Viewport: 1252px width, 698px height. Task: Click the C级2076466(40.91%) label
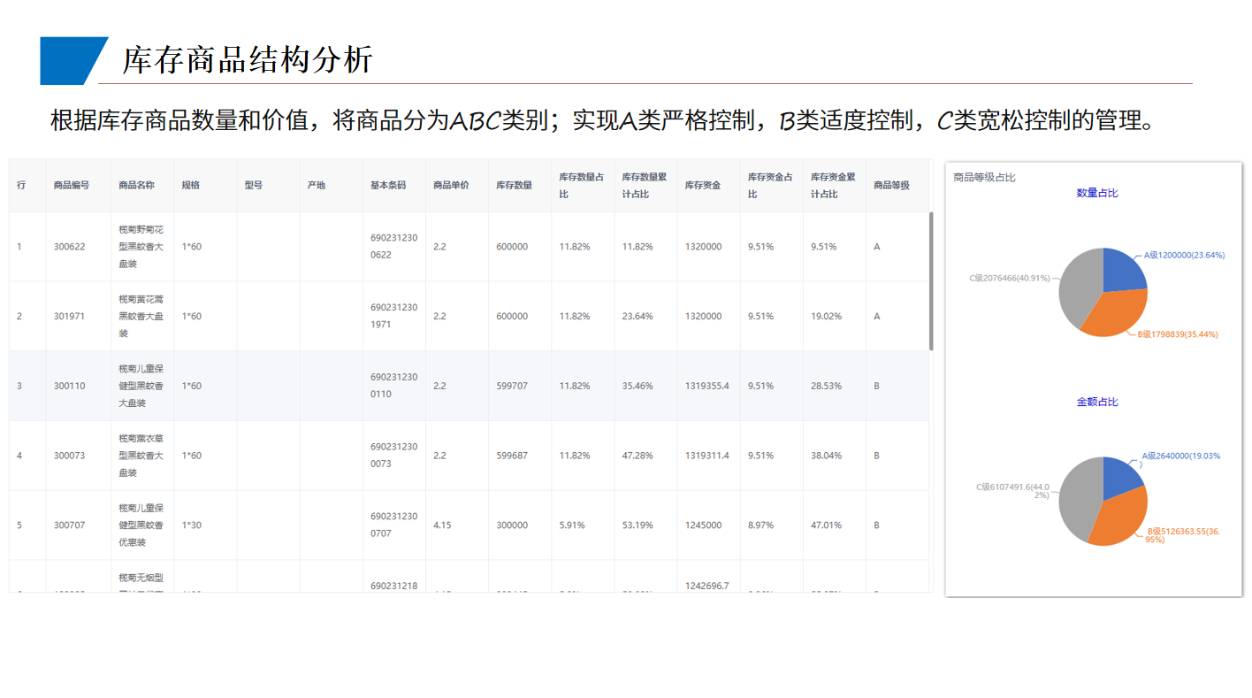(1008, 277)
